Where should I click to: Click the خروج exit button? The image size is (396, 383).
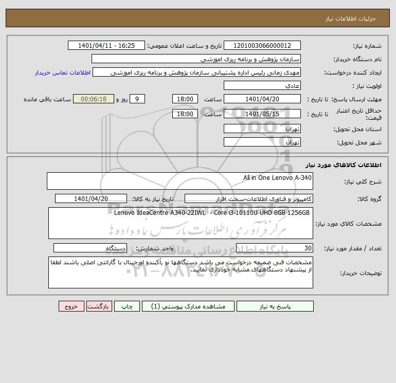point(71,306)
